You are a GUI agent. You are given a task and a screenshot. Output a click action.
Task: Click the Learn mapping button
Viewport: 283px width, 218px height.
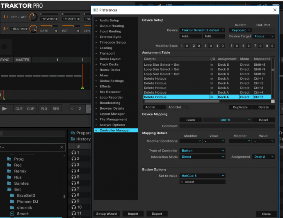[x=191, y=120]
